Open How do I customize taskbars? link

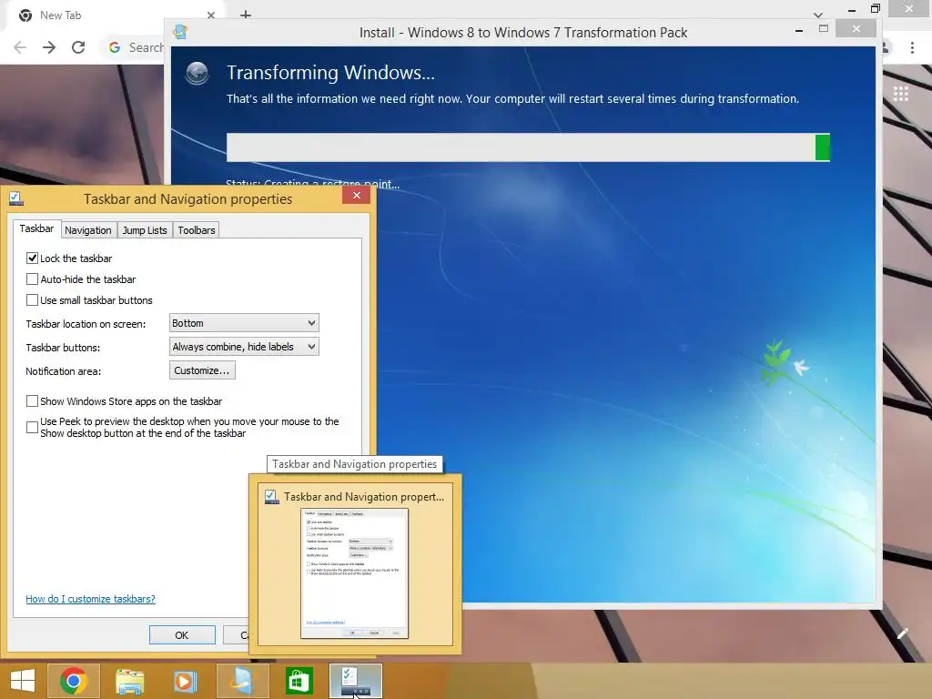pos(90,599)
